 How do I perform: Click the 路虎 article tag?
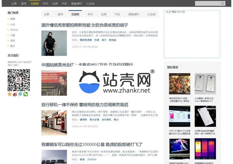(82, 159)
